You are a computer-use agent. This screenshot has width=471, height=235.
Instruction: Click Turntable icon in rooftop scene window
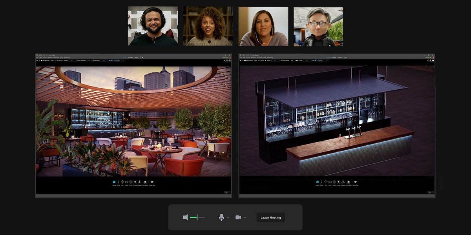pyautogui.click(x=145, y=183)
